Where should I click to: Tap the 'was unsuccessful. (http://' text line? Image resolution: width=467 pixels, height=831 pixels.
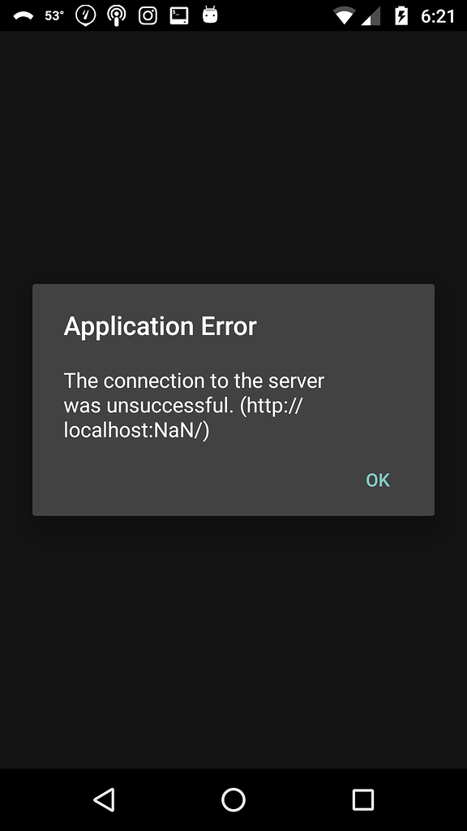(x=182, y=406)
